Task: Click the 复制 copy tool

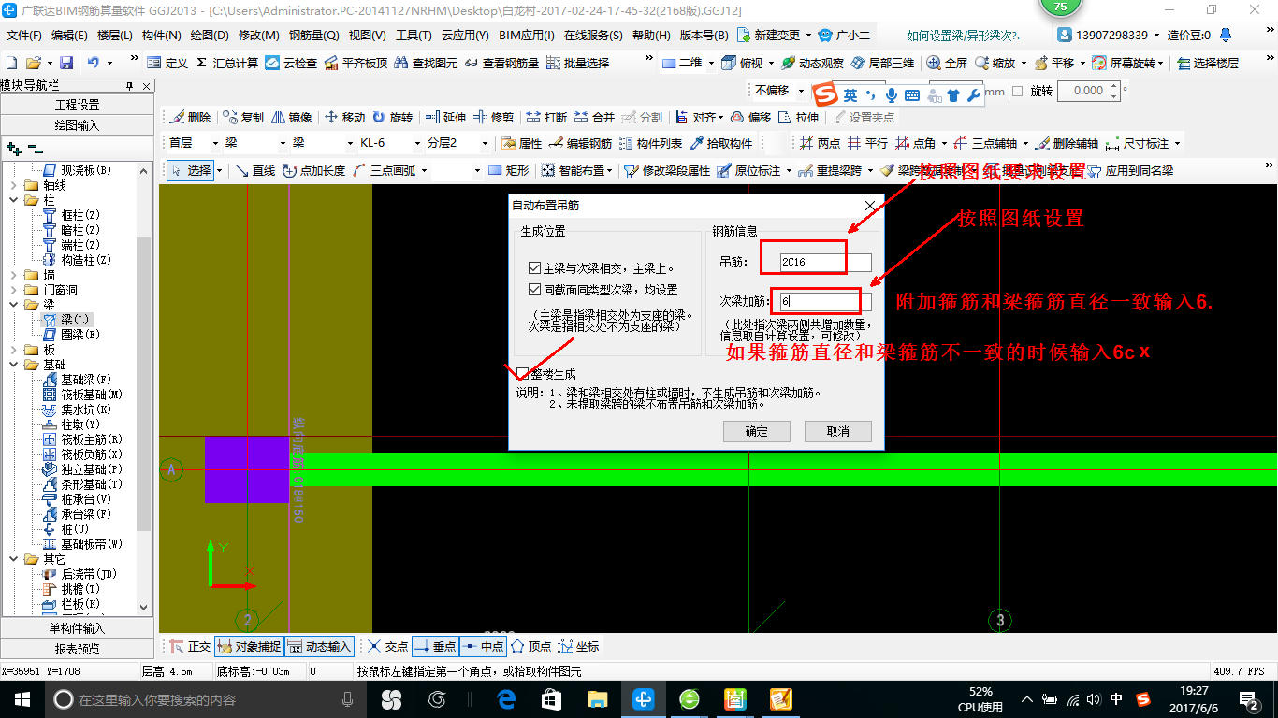Action: [x=244, y=117]
